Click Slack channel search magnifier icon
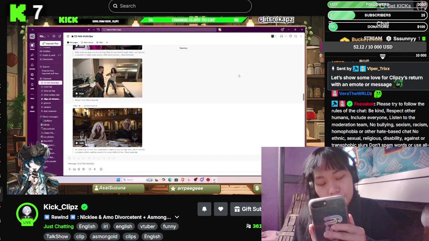The width and height of the screenshot is (429, 241). point(296,36)
